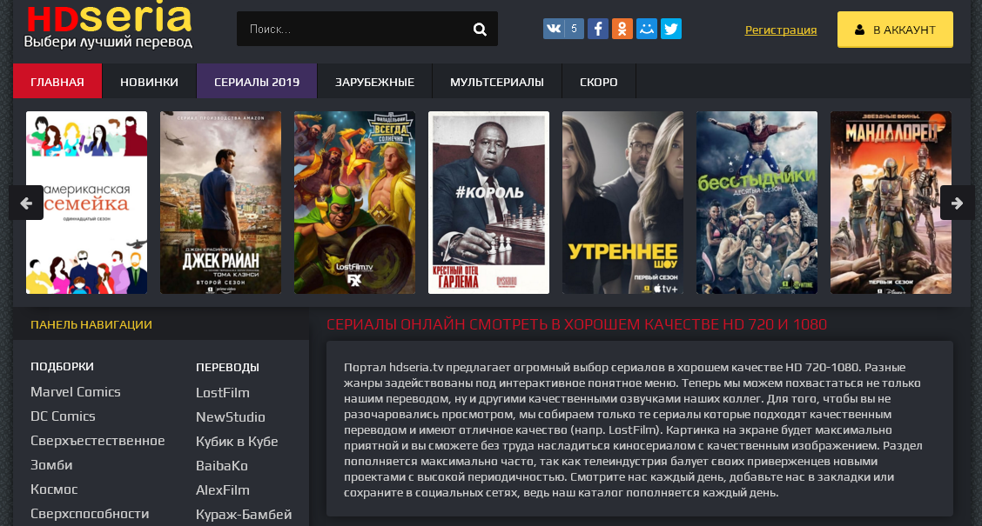This screenshot has height=526, width=982.
Task: Click the VK share counter 5
Action: (x=575, y=29)
